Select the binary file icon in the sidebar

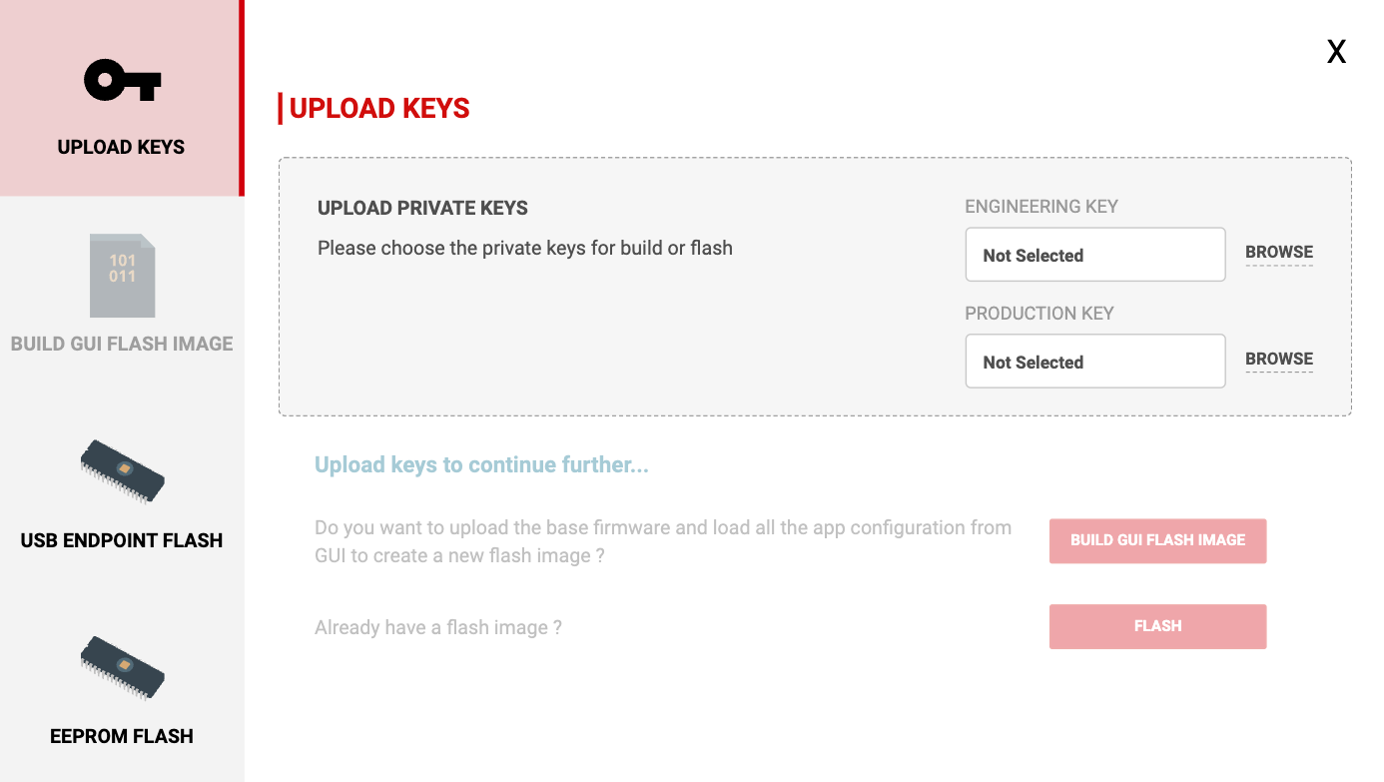pyautogui.click(x=122, y=276)
